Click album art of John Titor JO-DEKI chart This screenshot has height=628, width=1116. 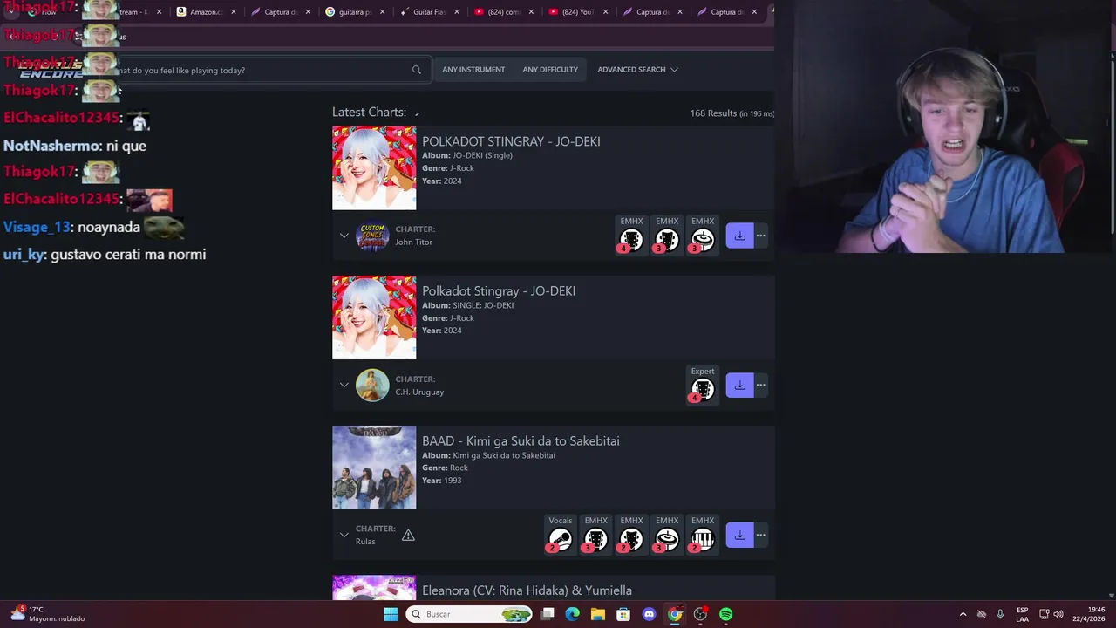tap(374, 168)
